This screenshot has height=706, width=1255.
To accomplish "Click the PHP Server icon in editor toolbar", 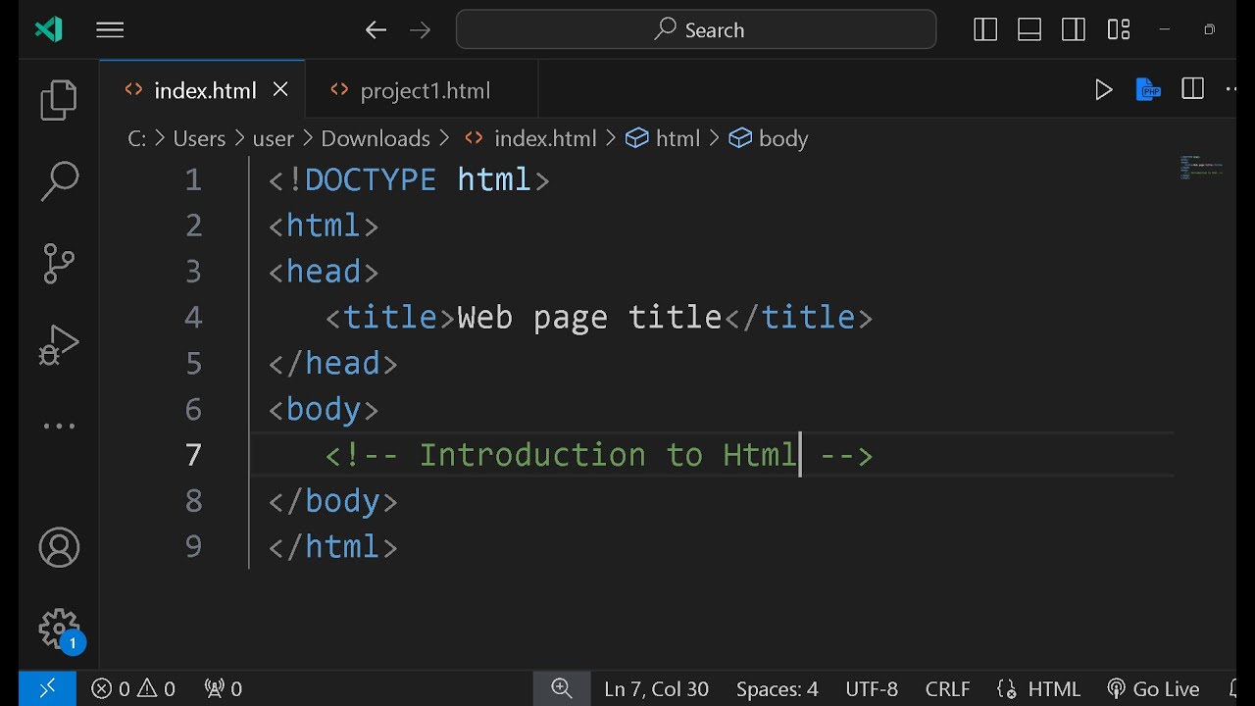I will click(x=1148, y=90).
